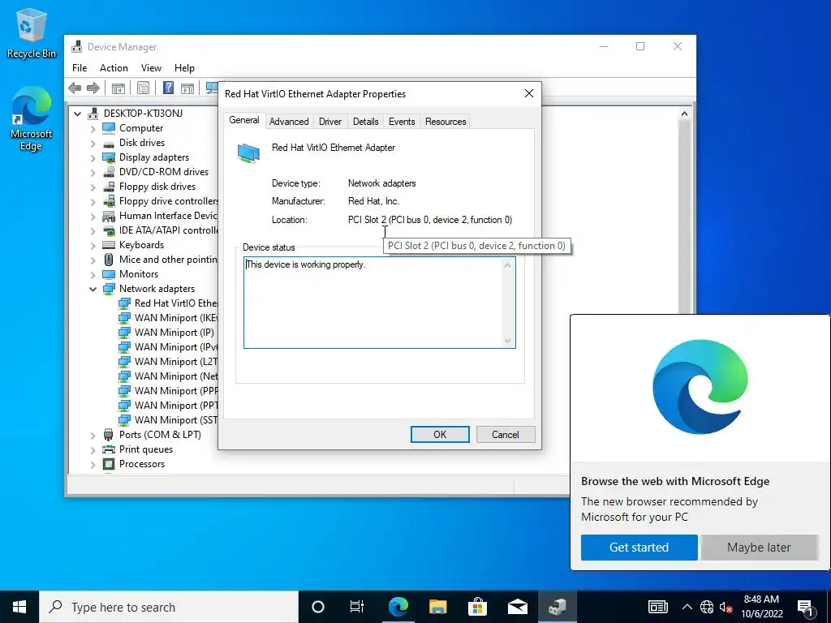Click the Forward arrow in Device Manager toolbar
Viewport: 831px width, 623px height.
[x=93, y=88]
